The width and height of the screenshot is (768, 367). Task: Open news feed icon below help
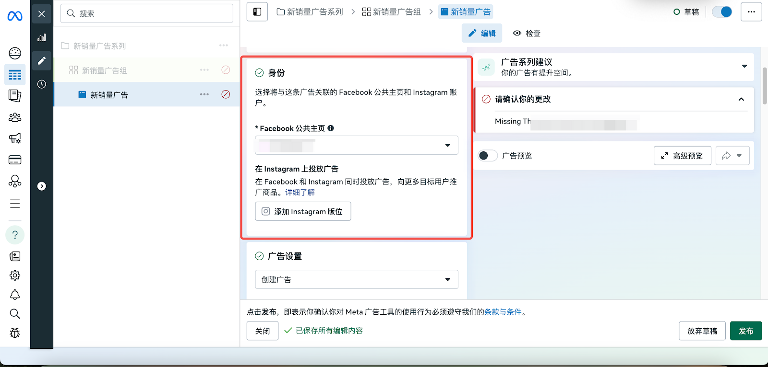[x=15, y=256]
